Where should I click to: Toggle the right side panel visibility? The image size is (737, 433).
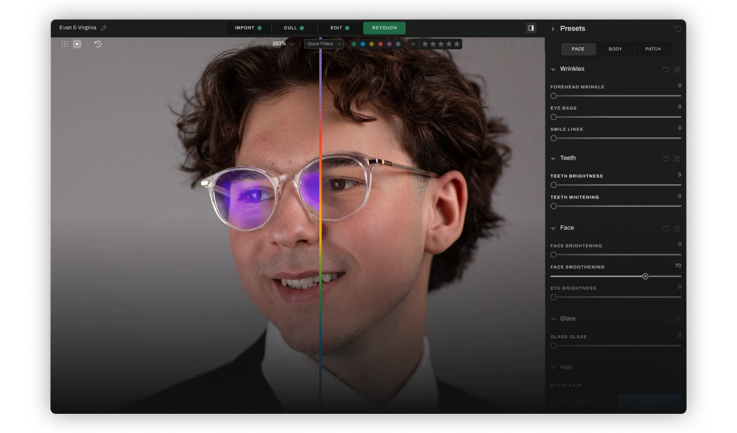[531, 28]
